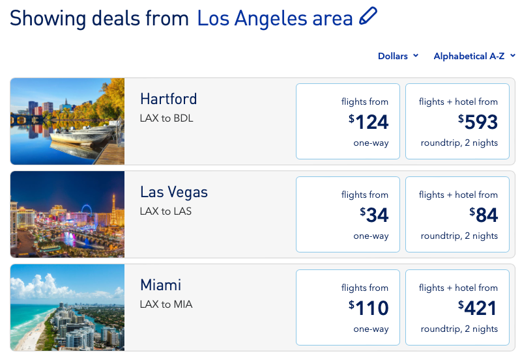The image size is (520, 354).
Task: Click the Showing deals from heading
Action: [x=99, y=18]
